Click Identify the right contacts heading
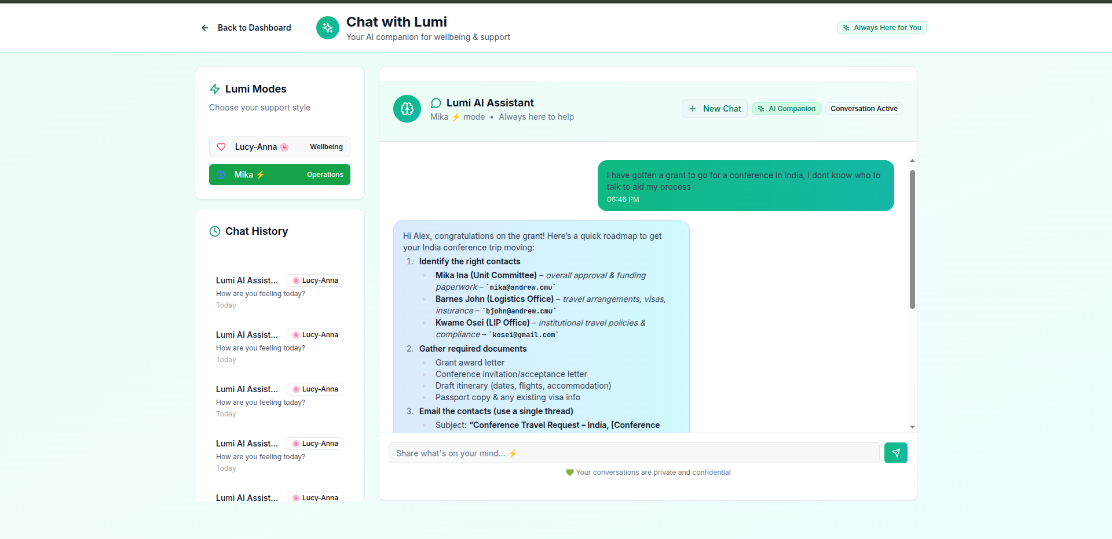Viewport: 1112px width, 539px height. click(x=470, y=261)
